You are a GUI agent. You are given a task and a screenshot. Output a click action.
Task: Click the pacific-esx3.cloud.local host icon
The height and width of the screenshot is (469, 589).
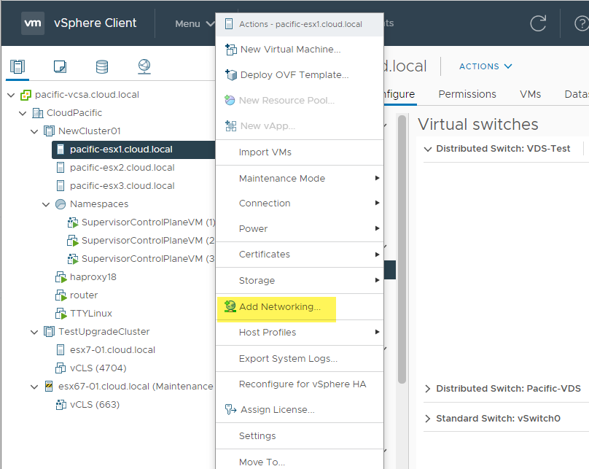coord(61,186)
